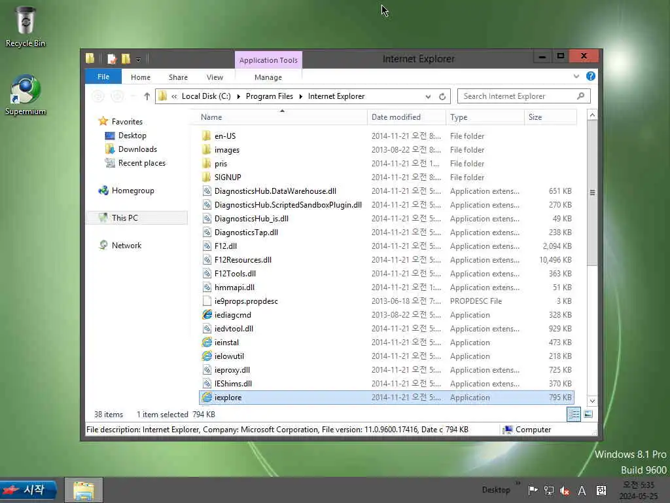This screenshot has width=670, height=503.
Task: Open the network tray icon
Action: (x=549, y=491)
